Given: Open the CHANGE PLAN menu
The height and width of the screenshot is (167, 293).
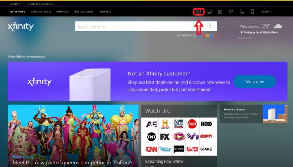Looking at the screenshot, I should (x=41, y=12).
